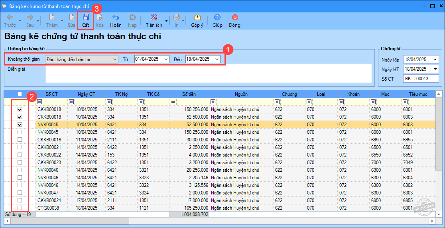This screenshot has height=228, width=445.
Task: Click scroll-right arrow of horizontal scrollbar
Action: pos(433,220)
